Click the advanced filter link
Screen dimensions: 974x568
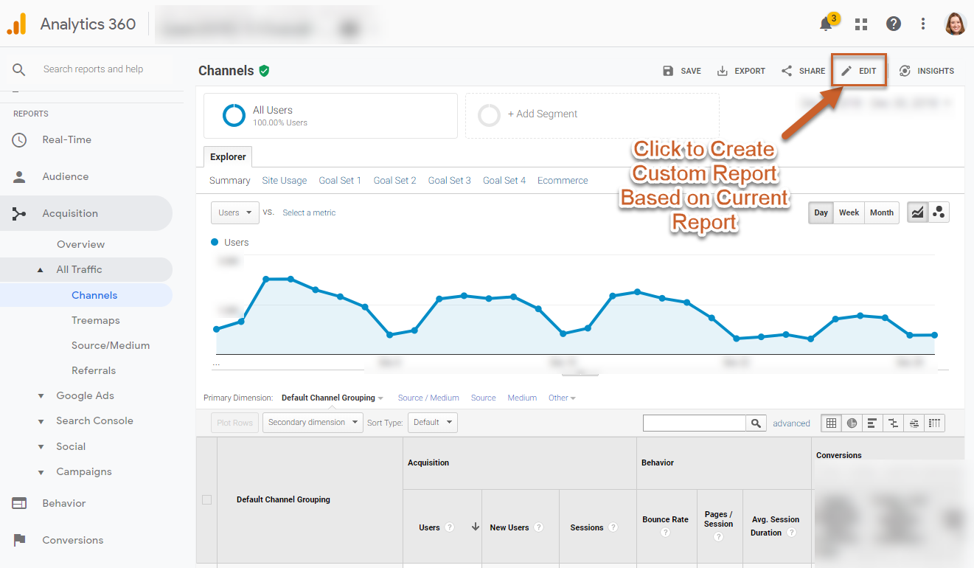(x=791, y=423)
